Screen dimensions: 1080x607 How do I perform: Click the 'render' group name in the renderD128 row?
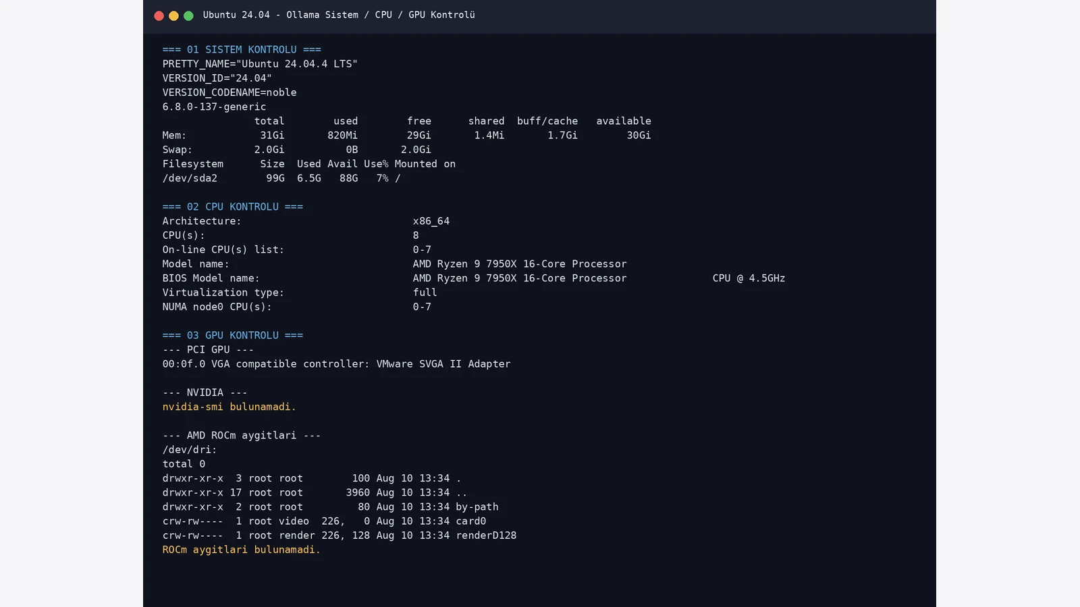tap(297, 536)
